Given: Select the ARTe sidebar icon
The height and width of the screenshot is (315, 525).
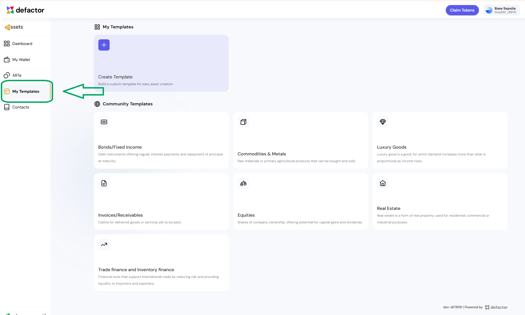Looking at the screenshot, I should tap(7, 75).
